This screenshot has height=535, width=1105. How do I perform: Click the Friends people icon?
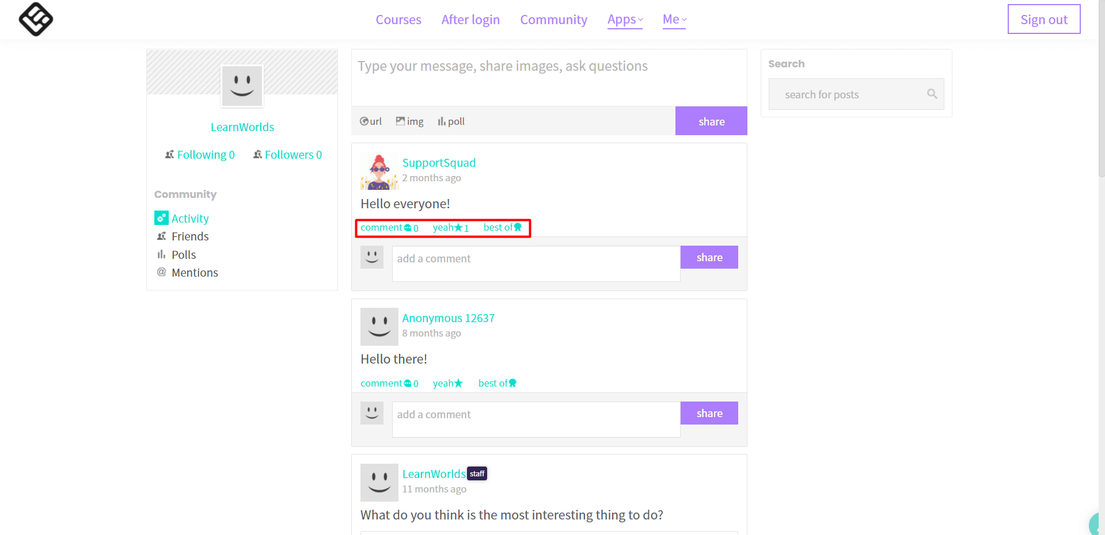click(161, 236)
